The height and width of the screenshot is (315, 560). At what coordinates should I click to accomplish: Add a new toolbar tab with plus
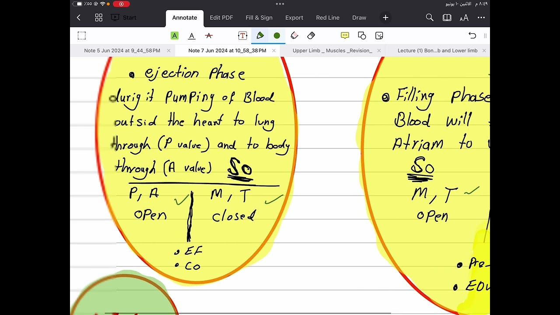pos(385,17)
